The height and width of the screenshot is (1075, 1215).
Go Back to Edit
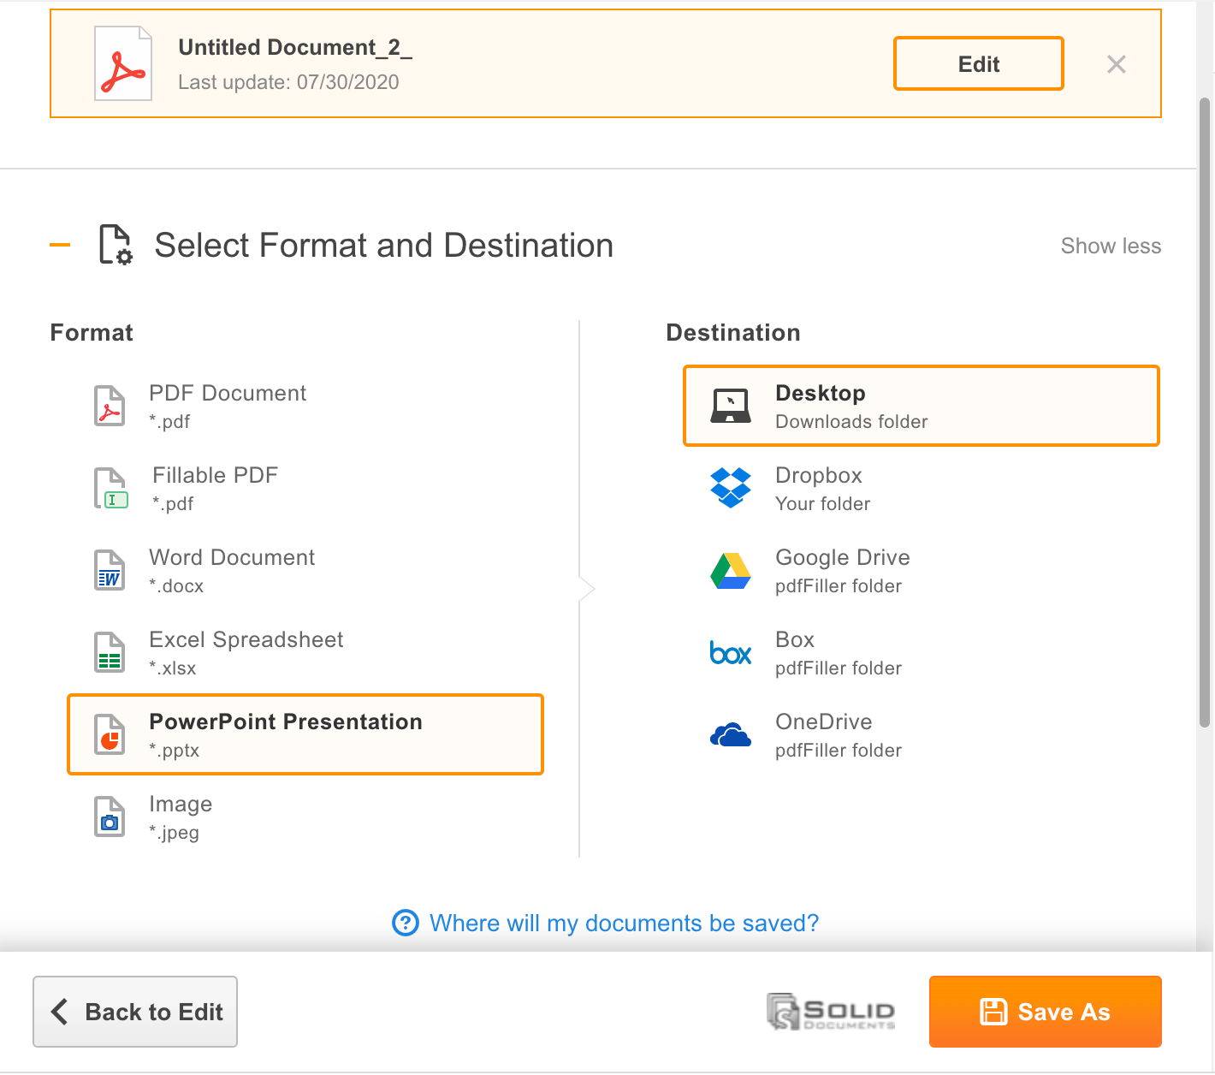(135, 1012)
